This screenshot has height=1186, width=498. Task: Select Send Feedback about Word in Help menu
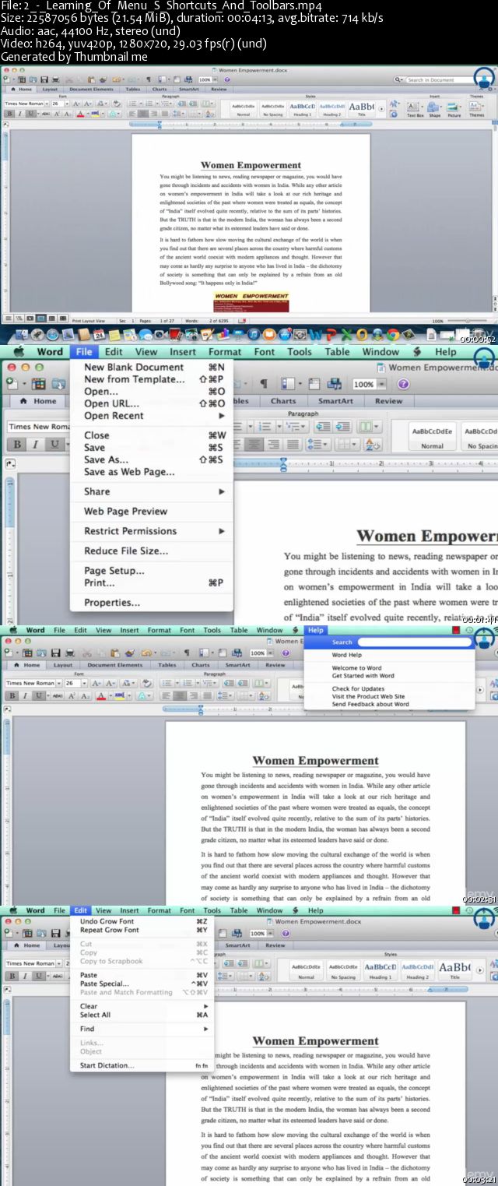[x=370, y=704]
